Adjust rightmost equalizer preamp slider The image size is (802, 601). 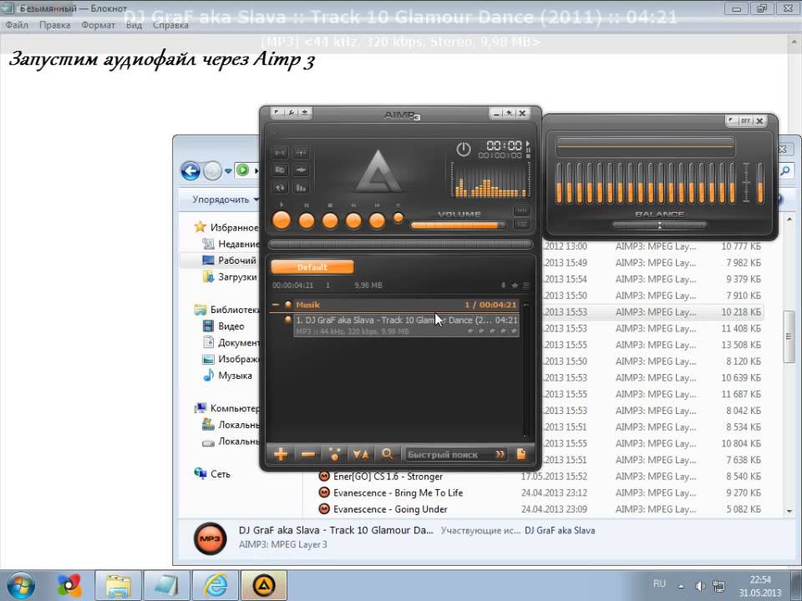[x=760, y=183]
